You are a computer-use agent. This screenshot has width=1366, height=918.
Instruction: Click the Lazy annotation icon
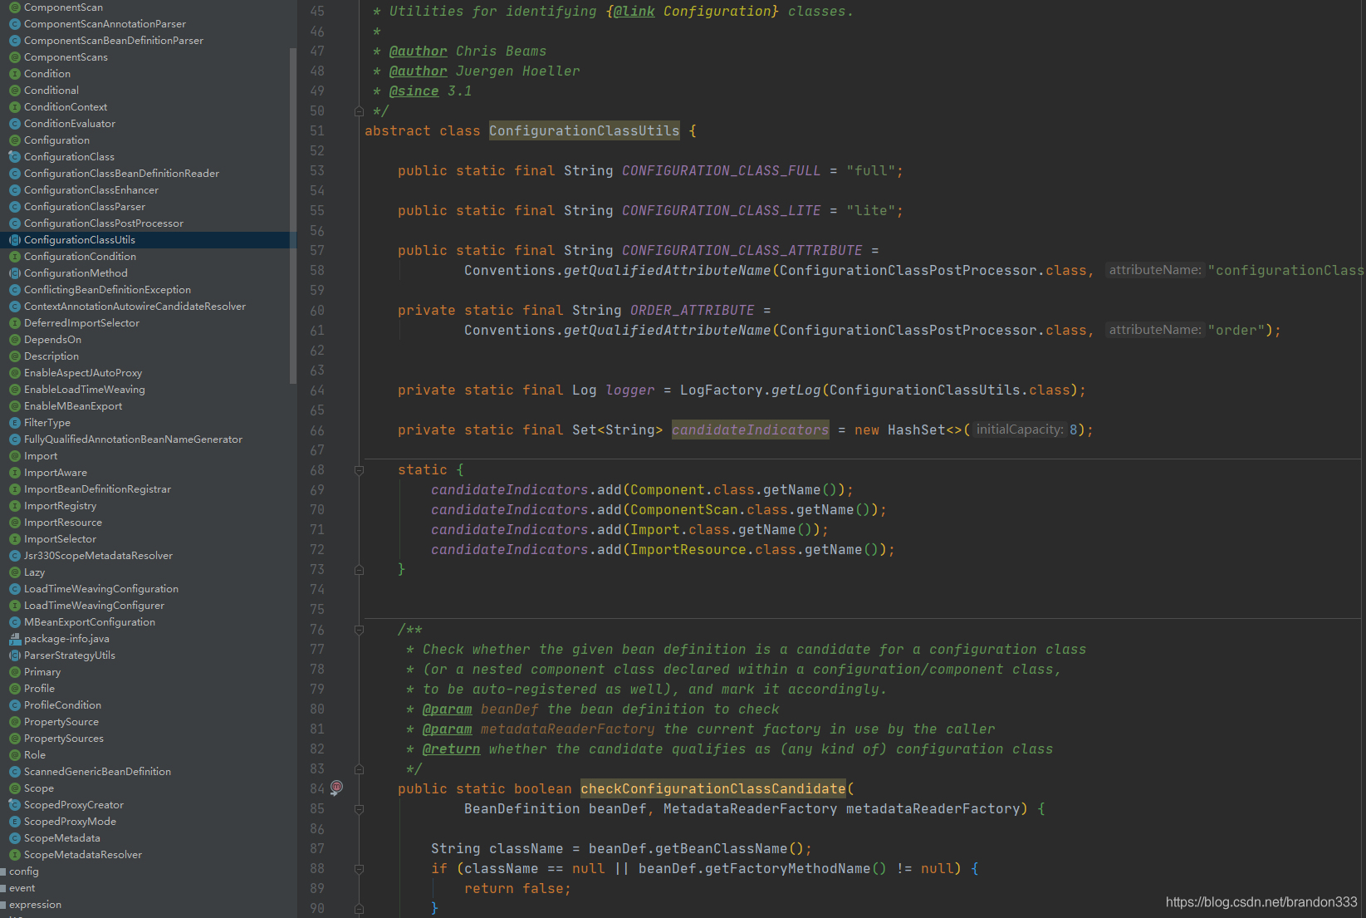(x=14, y=572)
